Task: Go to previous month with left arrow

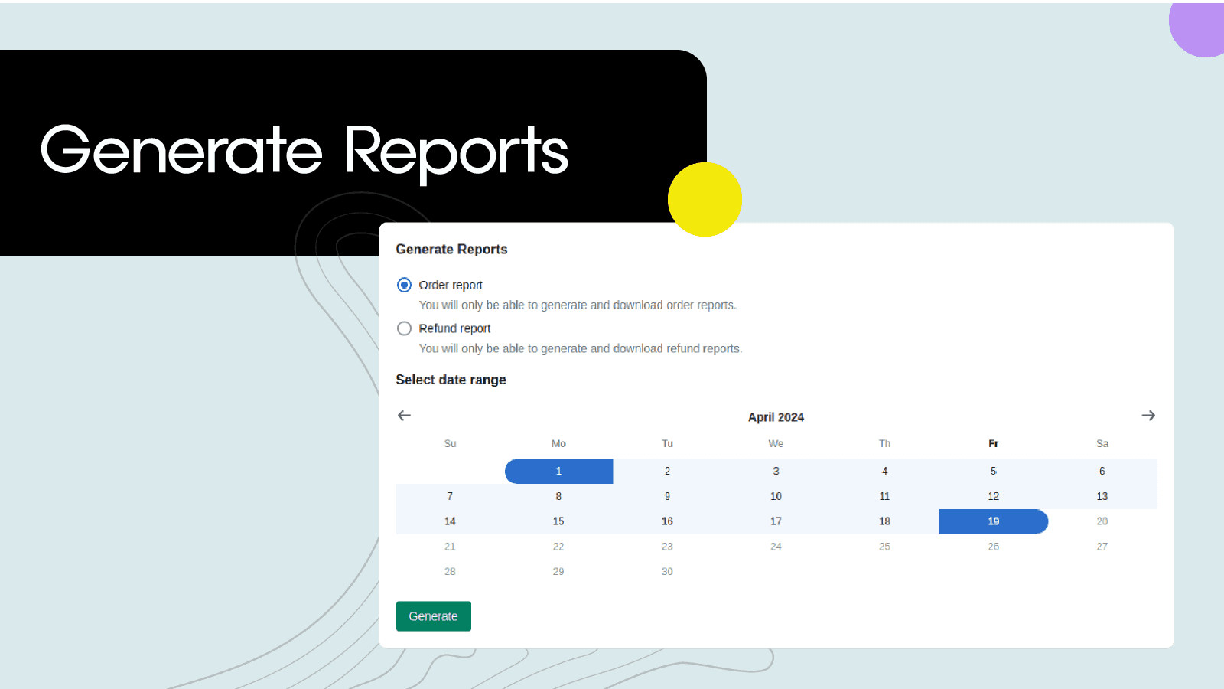Action: [404, 416]
